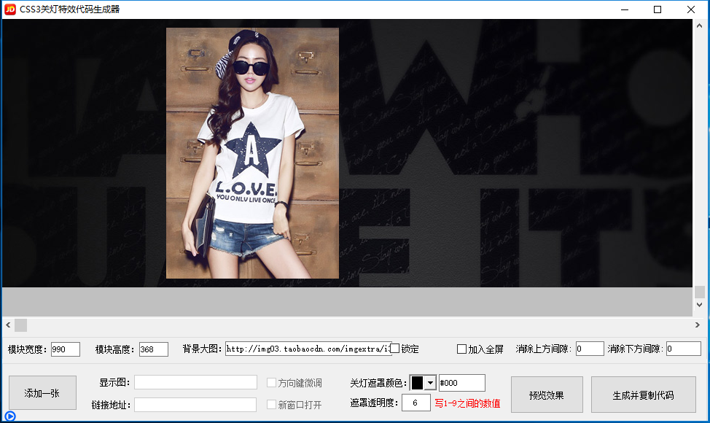The image size is (710, 423).
Task: Close the CSS3关灯特效代码生成器 window
Action: (x=690, y=9)
